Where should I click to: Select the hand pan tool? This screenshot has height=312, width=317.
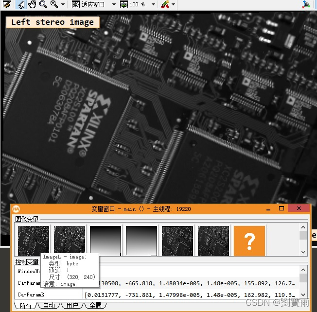(32, 4)
